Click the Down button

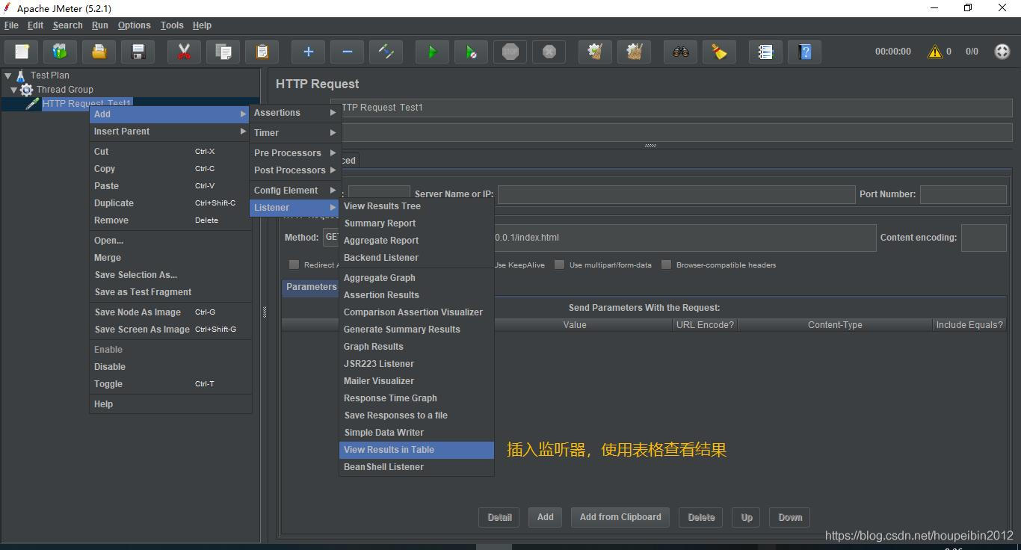coord(790,517)
